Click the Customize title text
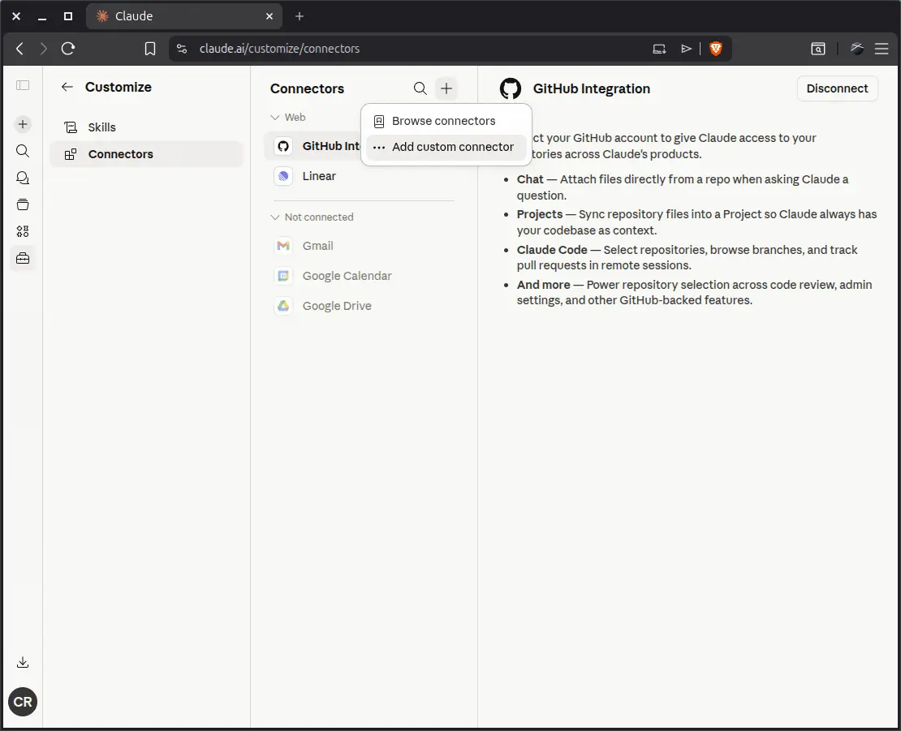901x731 pixels. pyautogui.click(x=119, y=87)
